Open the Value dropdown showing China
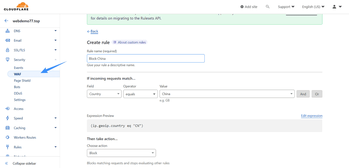Viewport: 349px width, 168px height. (x=227, y=94)
